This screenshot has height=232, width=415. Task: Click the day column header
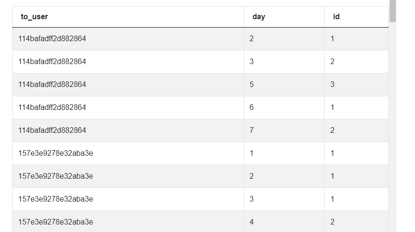click(259, 17)
